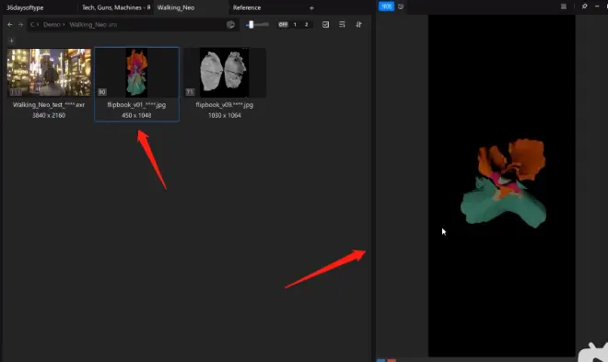Click the frame count badge on Walking_Neo_test

[16, 92]
